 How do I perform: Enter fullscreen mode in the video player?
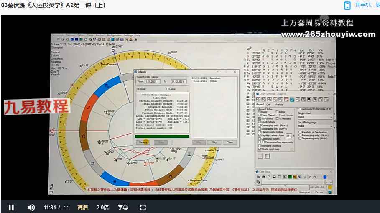(143, 208)
